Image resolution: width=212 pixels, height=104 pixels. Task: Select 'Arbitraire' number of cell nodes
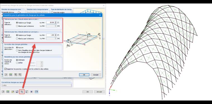click(x=17, y=60)
